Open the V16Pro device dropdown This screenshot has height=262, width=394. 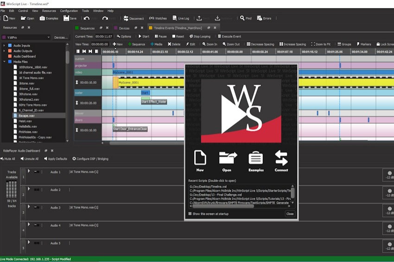(x=26, y=37)
